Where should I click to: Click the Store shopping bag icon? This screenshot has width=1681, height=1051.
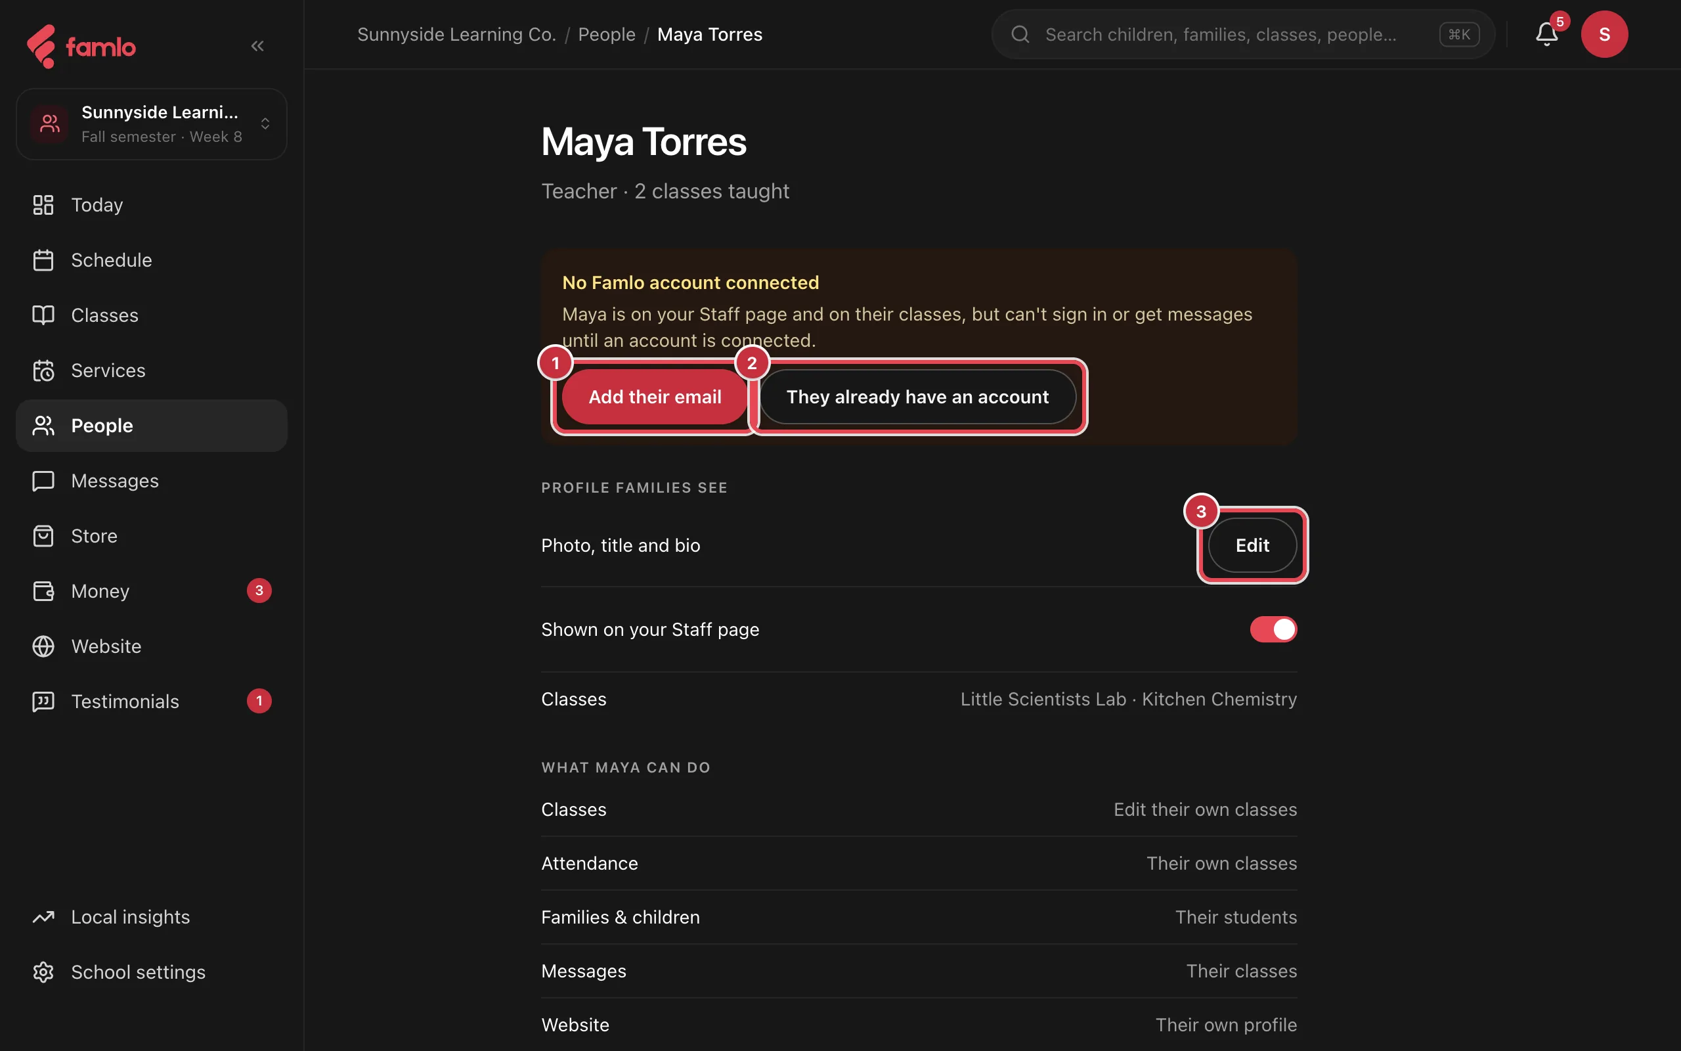tap(43, 536)
